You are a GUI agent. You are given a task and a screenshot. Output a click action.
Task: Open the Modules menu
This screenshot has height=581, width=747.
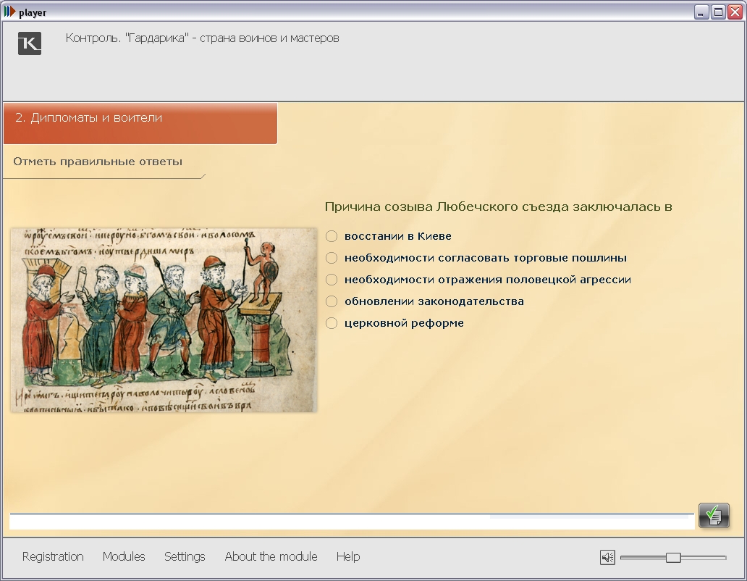click(124, 556)
